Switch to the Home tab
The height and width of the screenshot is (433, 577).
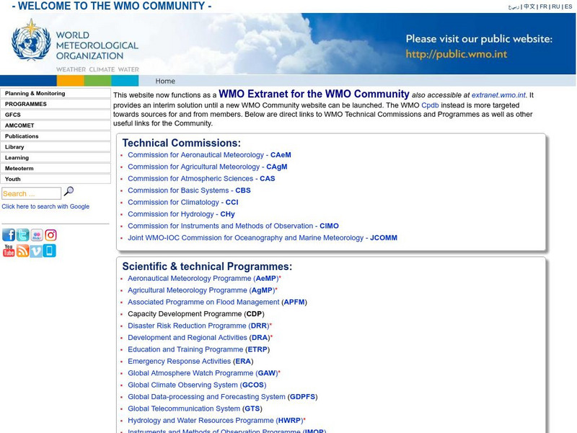coord(164,81)
